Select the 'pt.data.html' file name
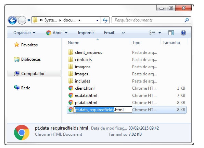The height and width of the screenshot is (148, 204). coord(86,103)
